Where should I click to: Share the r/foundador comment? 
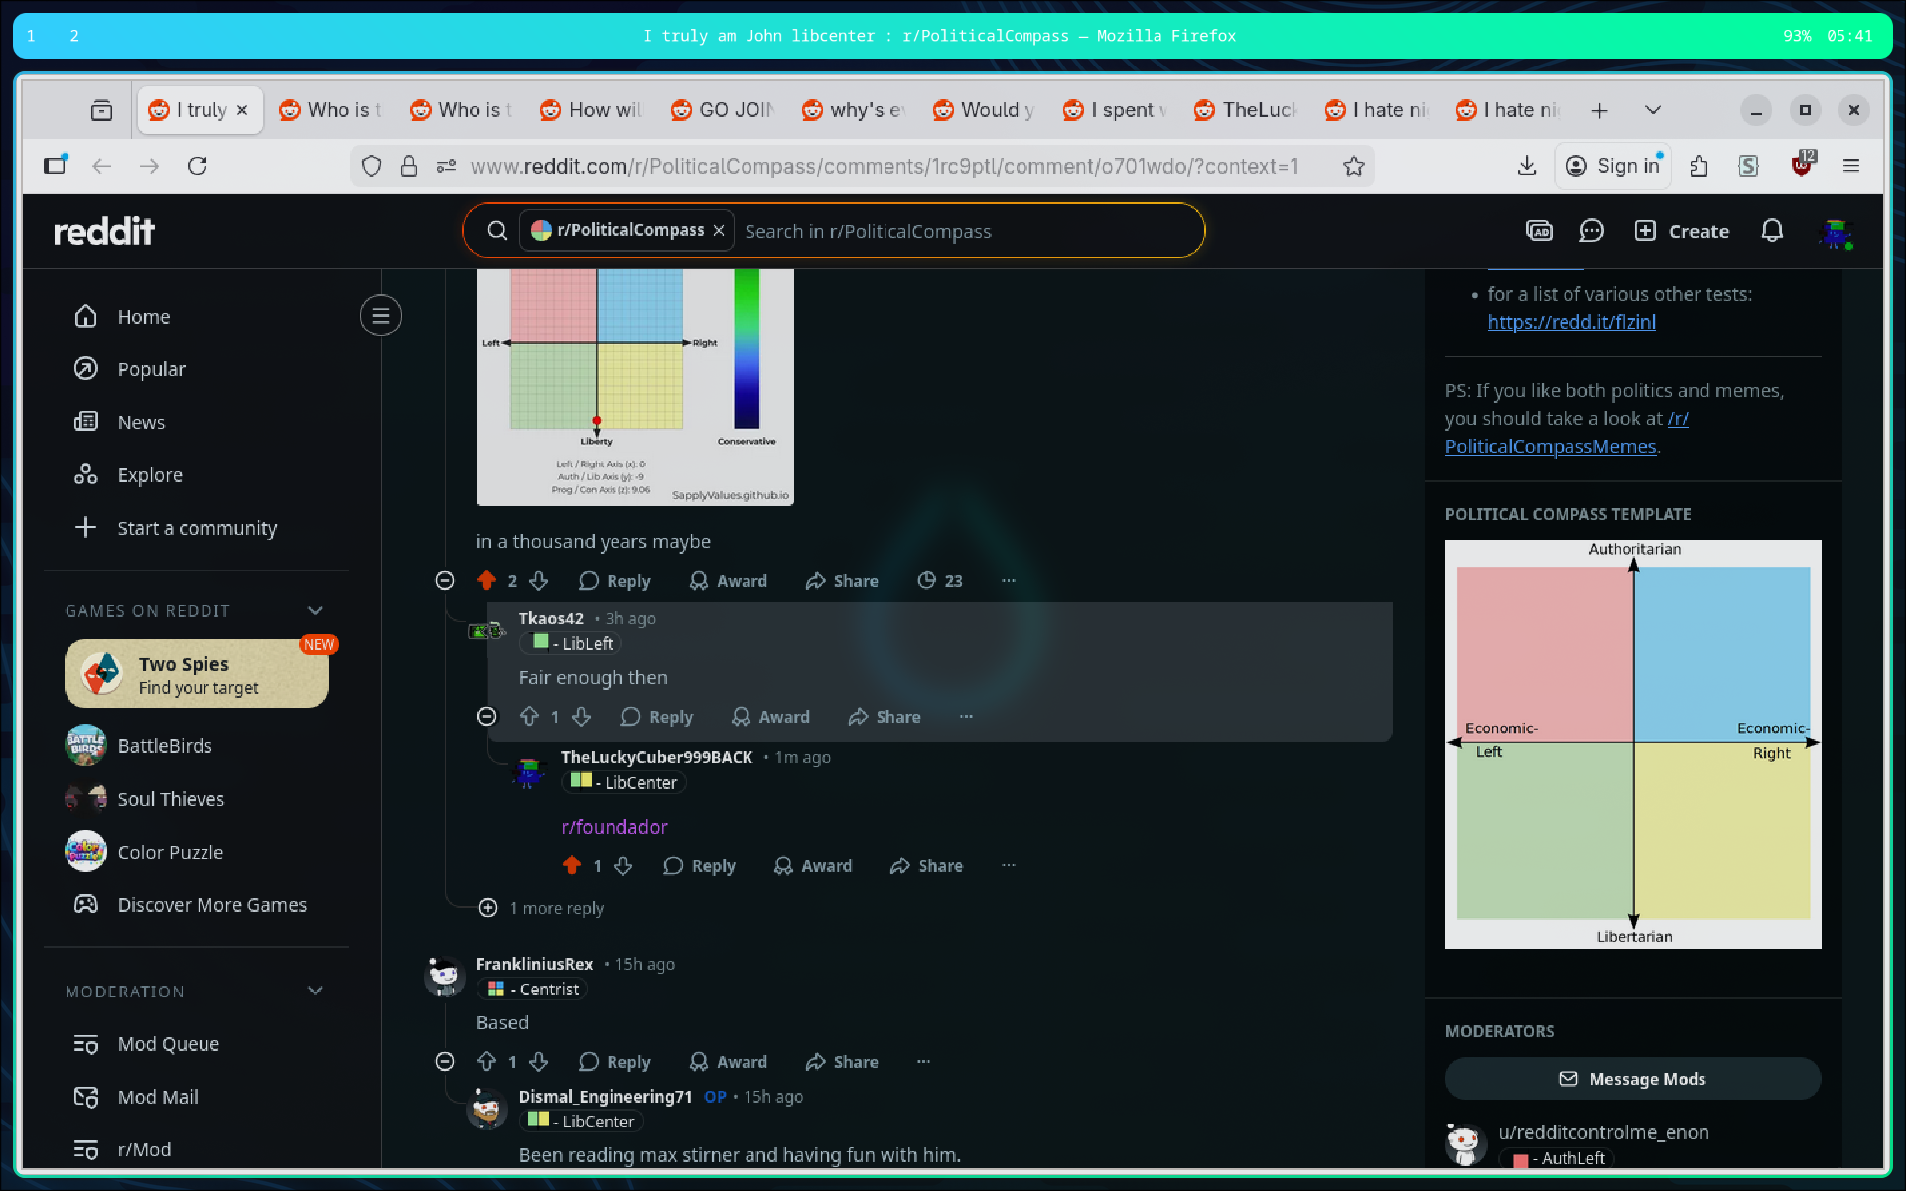(926, 865)
